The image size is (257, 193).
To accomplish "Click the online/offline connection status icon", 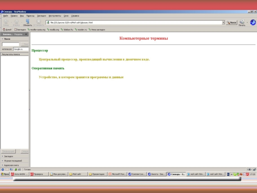I will pos(249,170).
